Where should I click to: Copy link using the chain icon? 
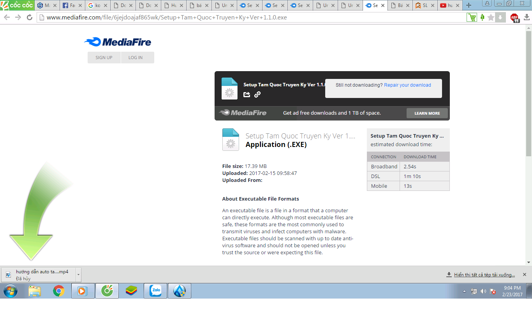click(257, 94)
